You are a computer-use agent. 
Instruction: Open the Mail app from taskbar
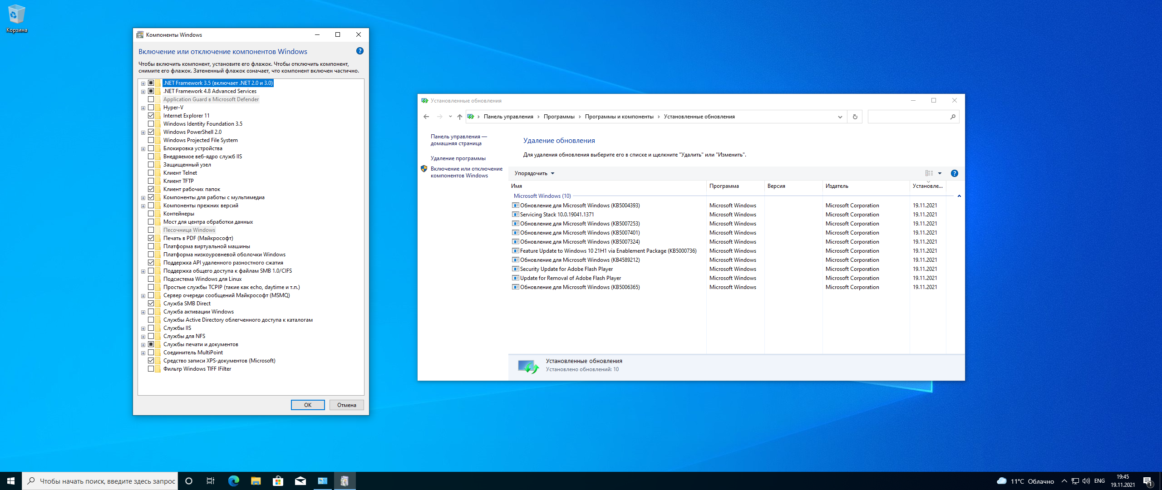[x=300, y=481]
